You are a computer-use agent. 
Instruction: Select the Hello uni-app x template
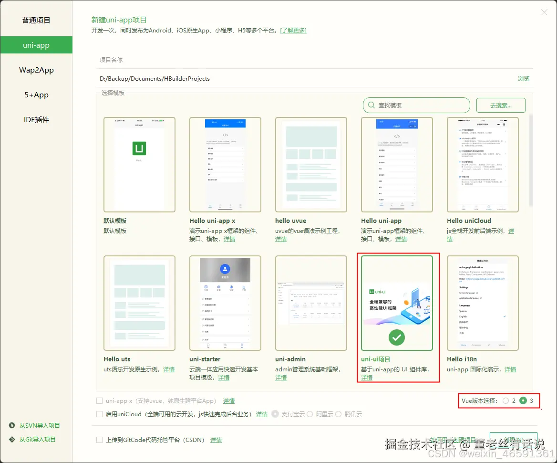225,164
